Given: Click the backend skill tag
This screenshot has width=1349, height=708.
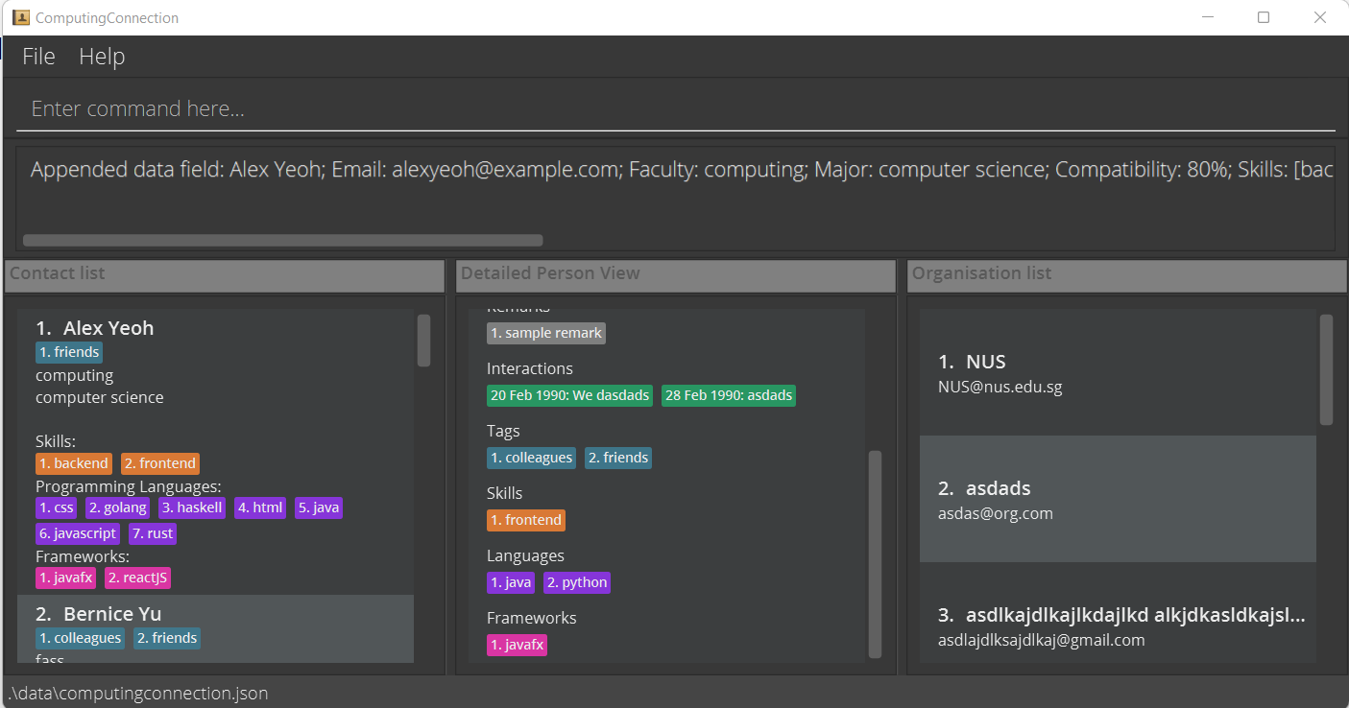Looking at the screenshot, I should point(74,463).
